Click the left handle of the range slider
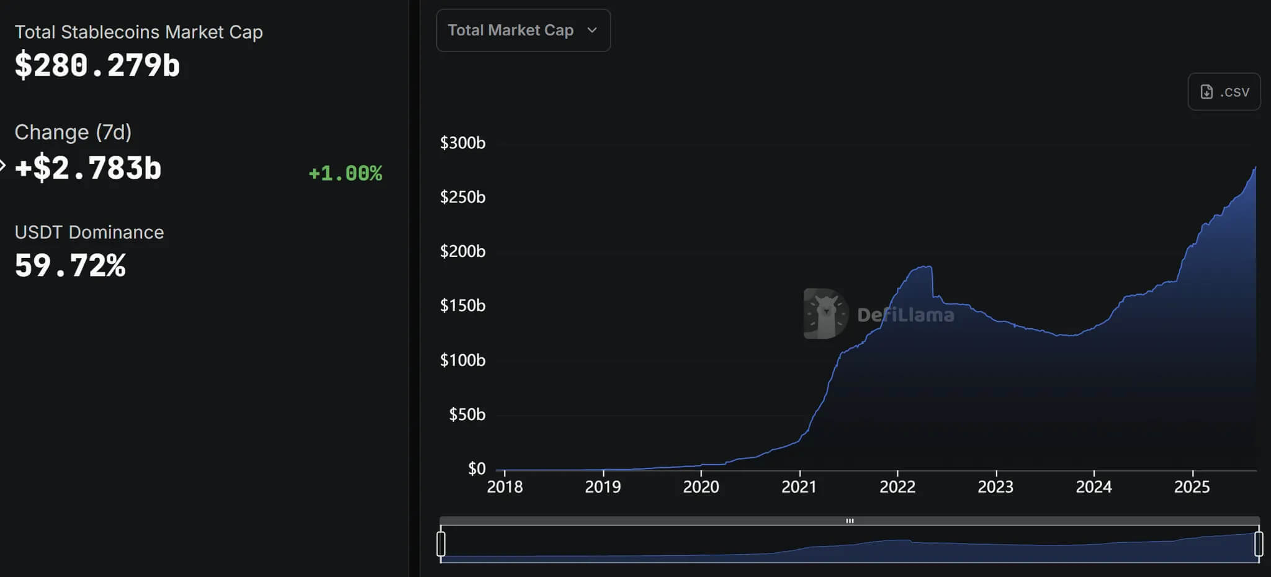 (x=441, y=543)
